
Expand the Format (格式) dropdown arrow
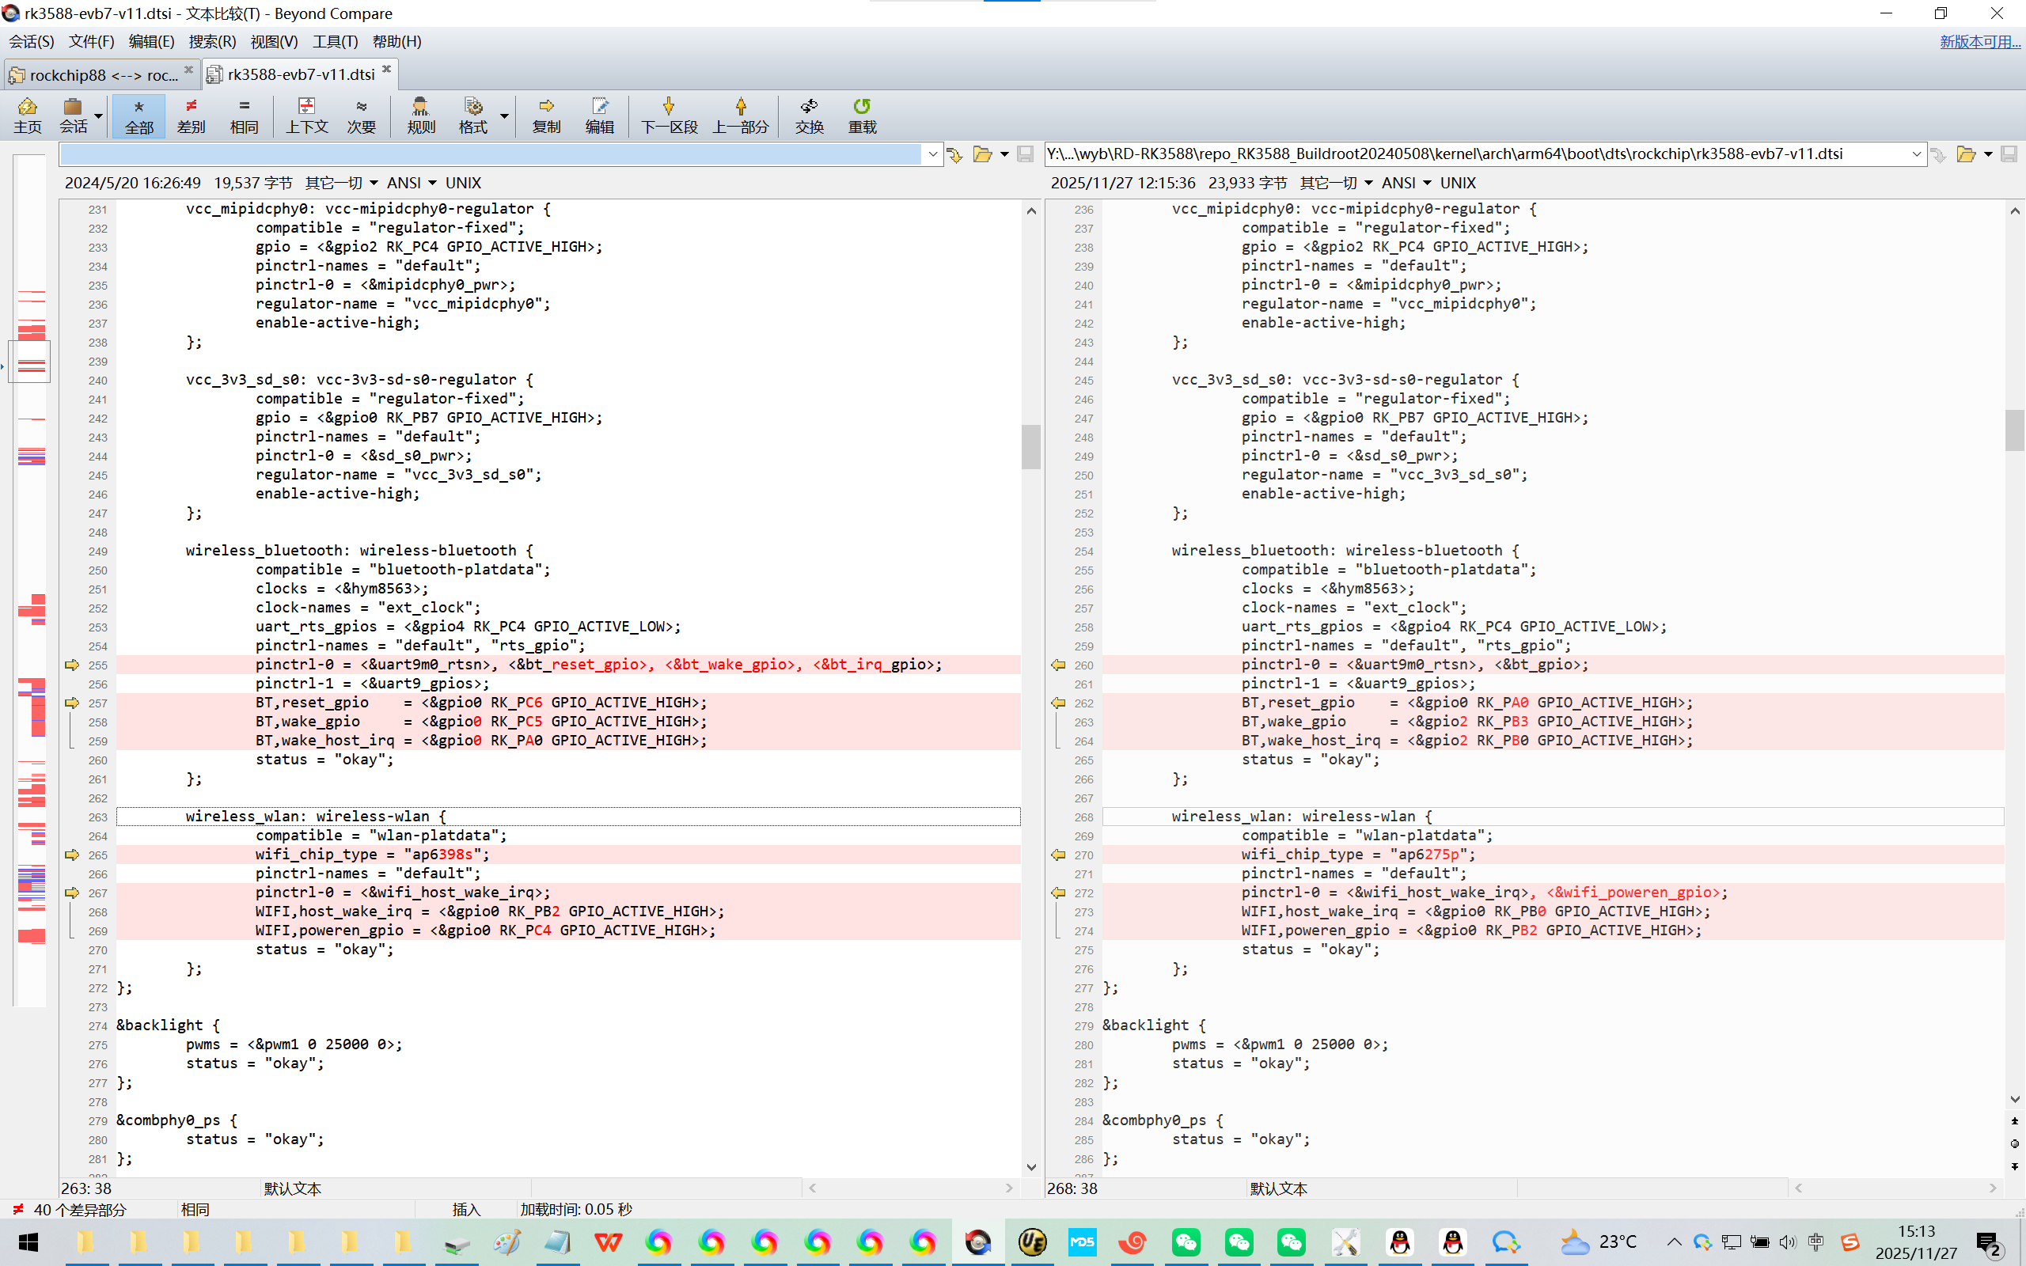(504, 116)
